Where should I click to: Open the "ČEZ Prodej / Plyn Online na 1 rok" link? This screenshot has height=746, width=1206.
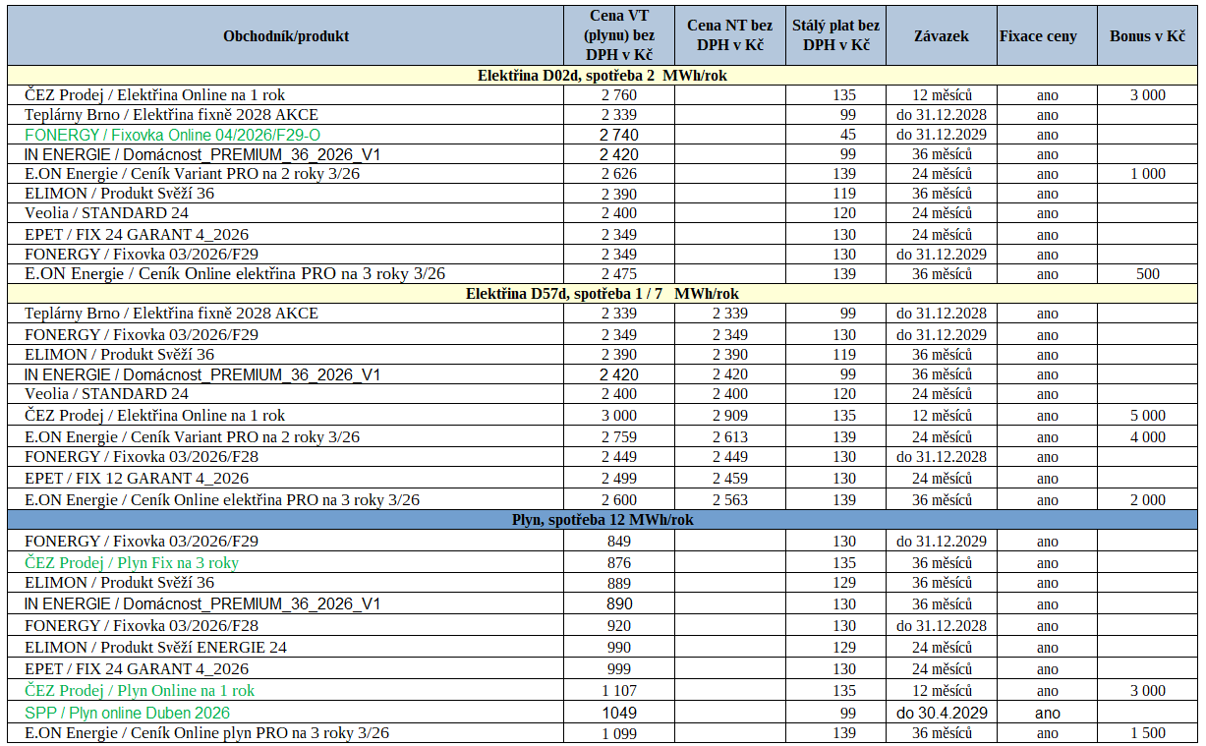coord(140,691)
